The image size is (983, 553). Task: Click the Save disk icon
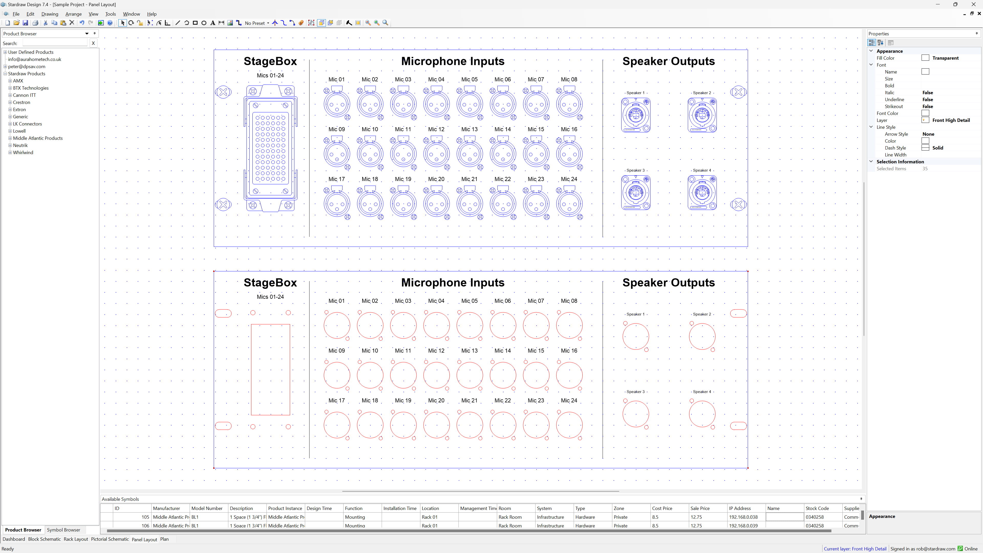25,23
